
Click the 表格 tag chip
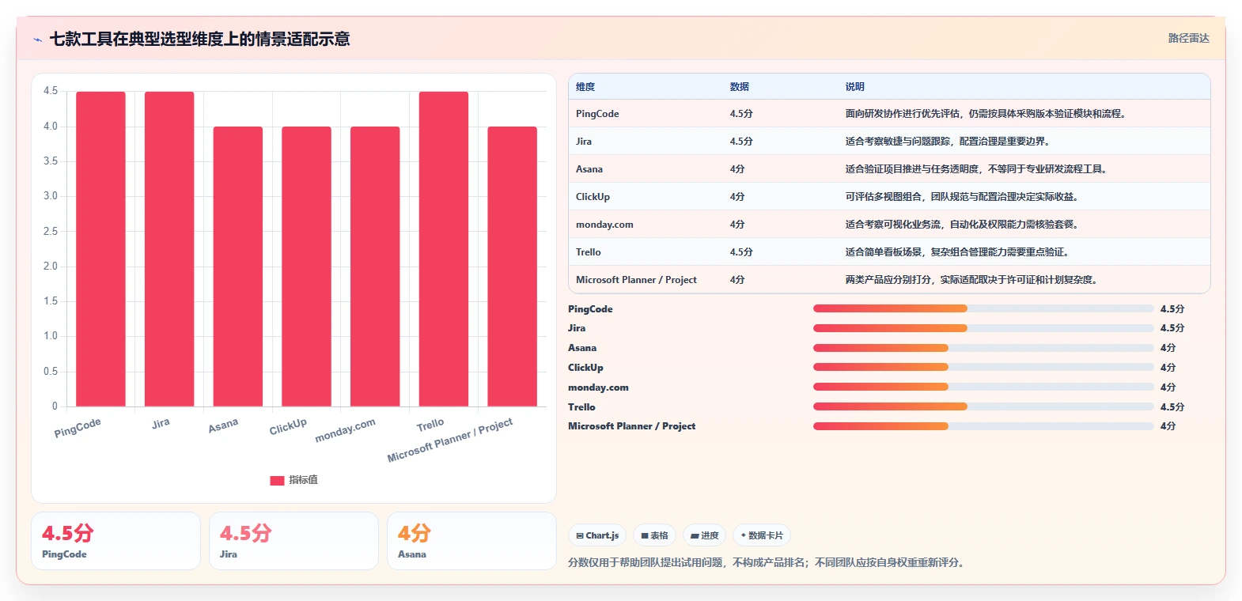pos(654,535)
